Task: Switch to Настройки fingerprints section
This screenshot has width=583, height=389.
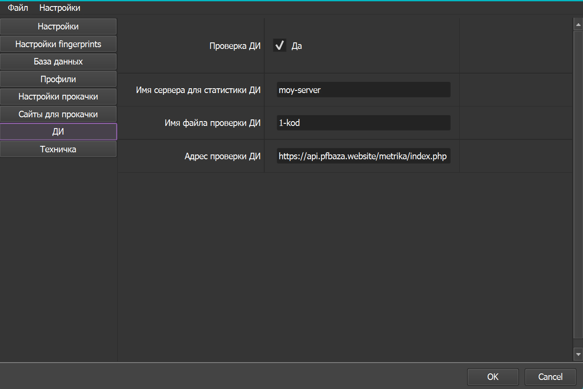Action: tap(58, 44)
